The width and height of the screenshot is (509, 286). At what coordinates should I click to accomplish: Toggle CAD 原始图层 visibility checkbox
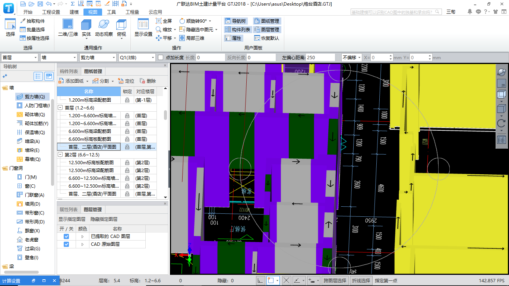(x=66, y=244)
